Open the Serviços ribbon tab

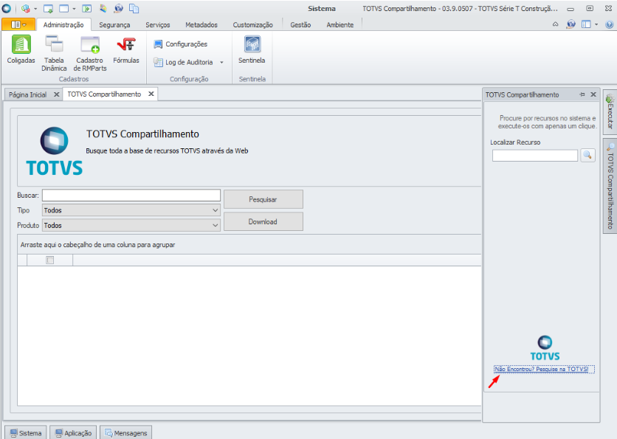(158, 25)
